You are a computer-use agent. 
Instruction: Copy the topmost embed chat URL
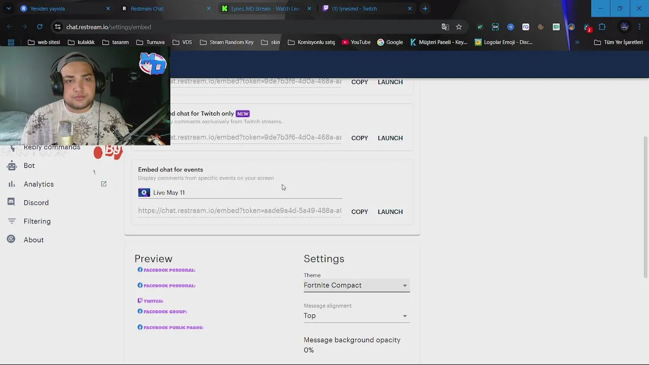click(x=359, y=82)
